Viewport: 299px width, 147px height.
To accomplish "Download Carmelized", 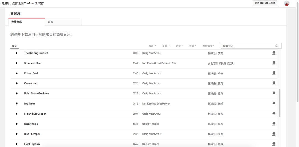I will [274, 83].
